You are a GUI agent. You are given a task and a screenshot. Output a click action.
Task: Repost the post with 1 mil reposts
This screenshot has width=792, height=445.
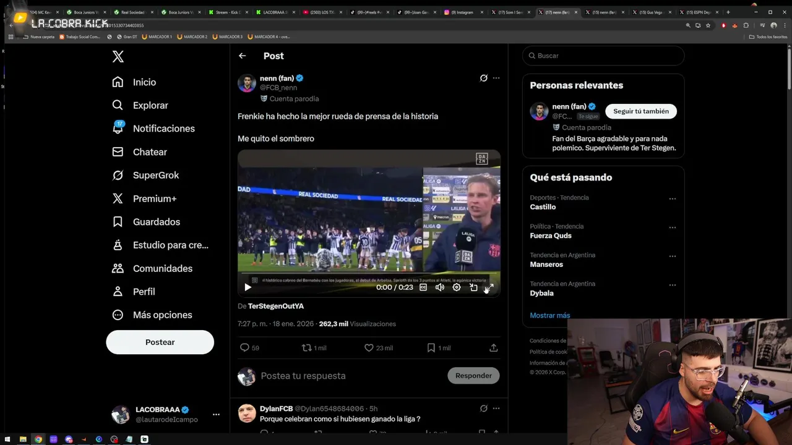pyautogui.click(x=314, y=348)
